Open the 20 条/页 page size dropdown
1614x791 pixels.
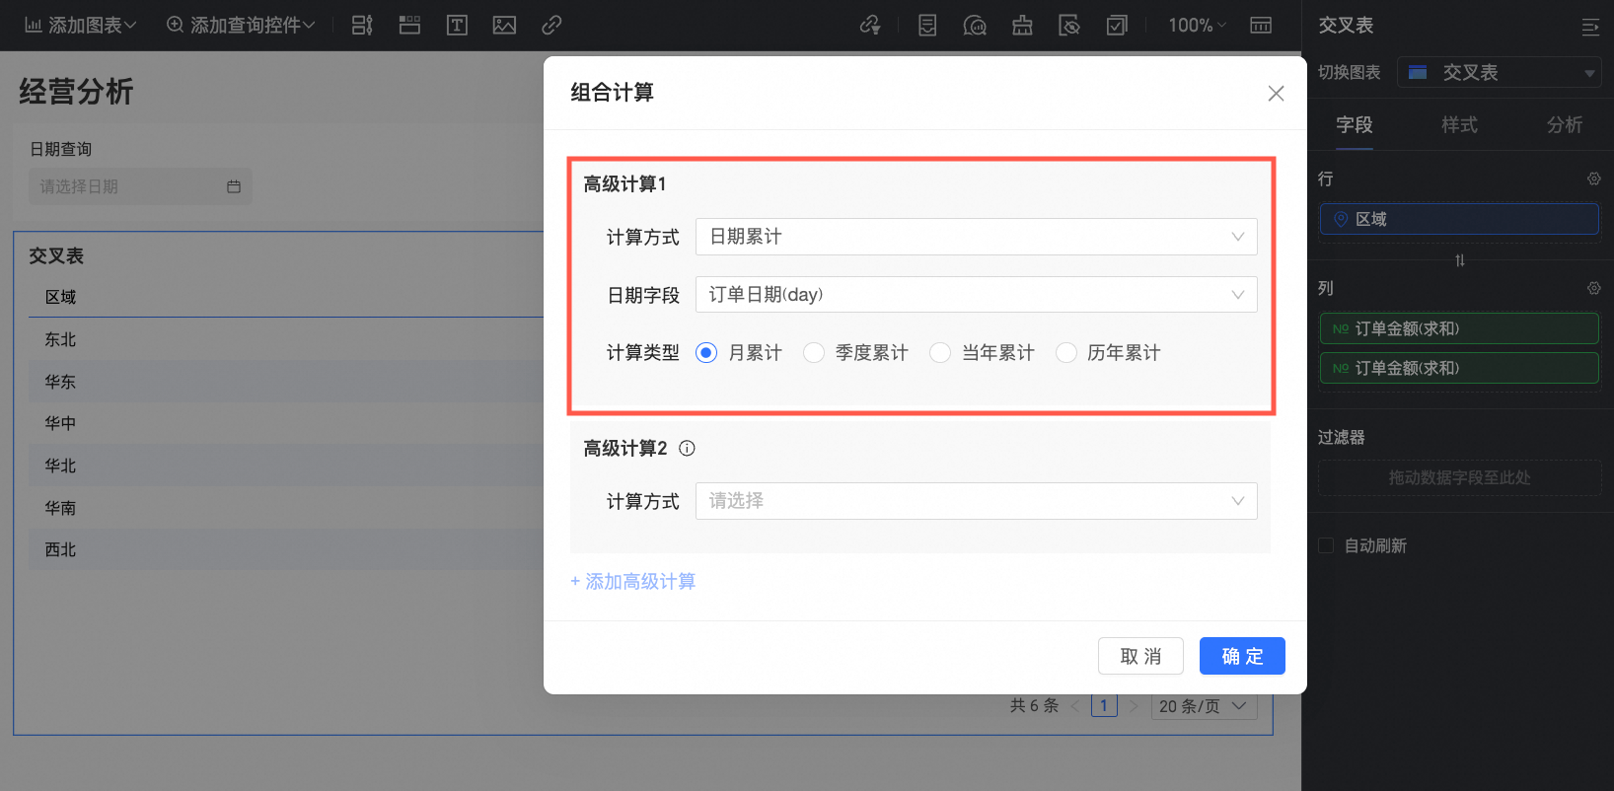click(x=1204, y=706)
